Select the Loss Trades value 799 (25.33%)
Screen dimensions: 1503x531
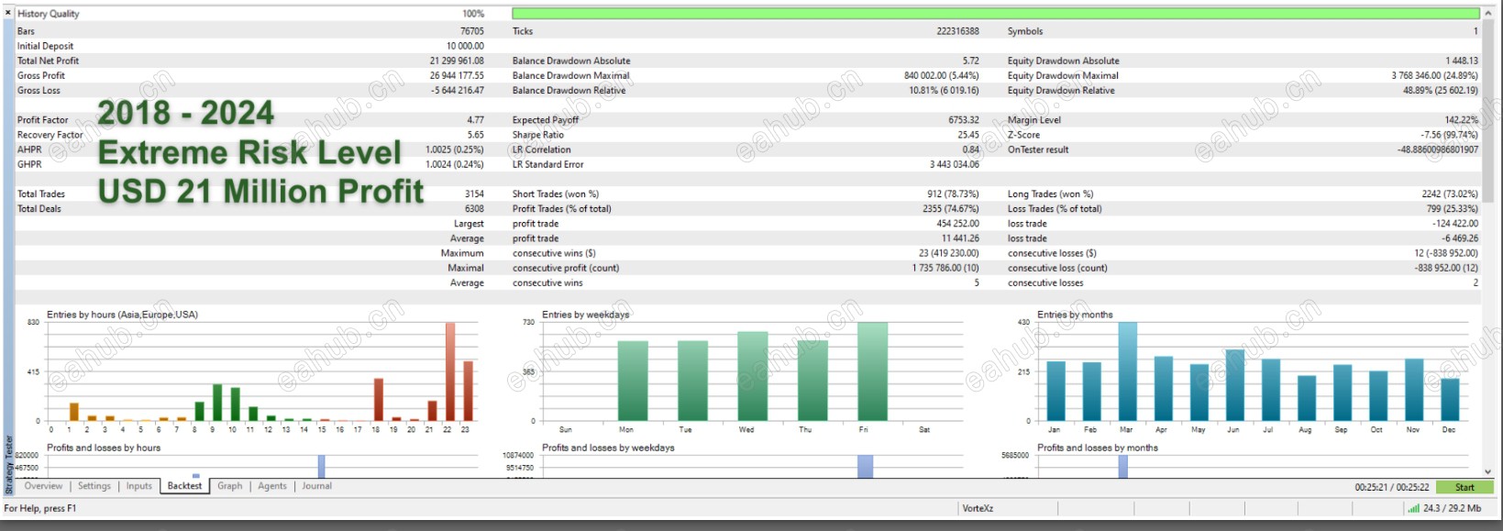pos(1452,208)
